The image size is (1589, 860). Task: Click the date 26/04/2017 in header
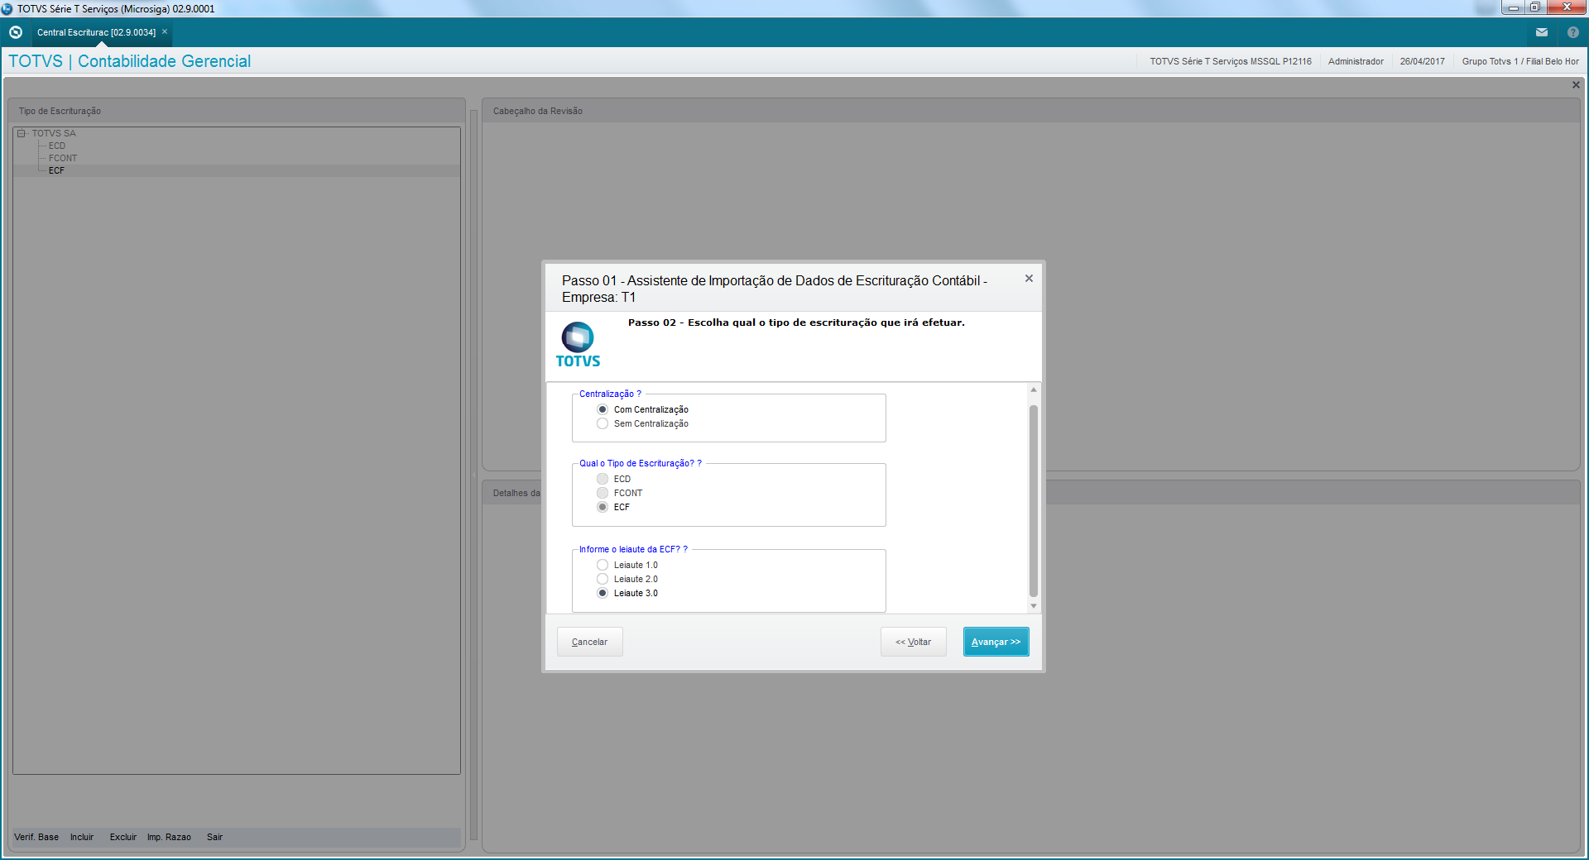(x=1422, y=61)
